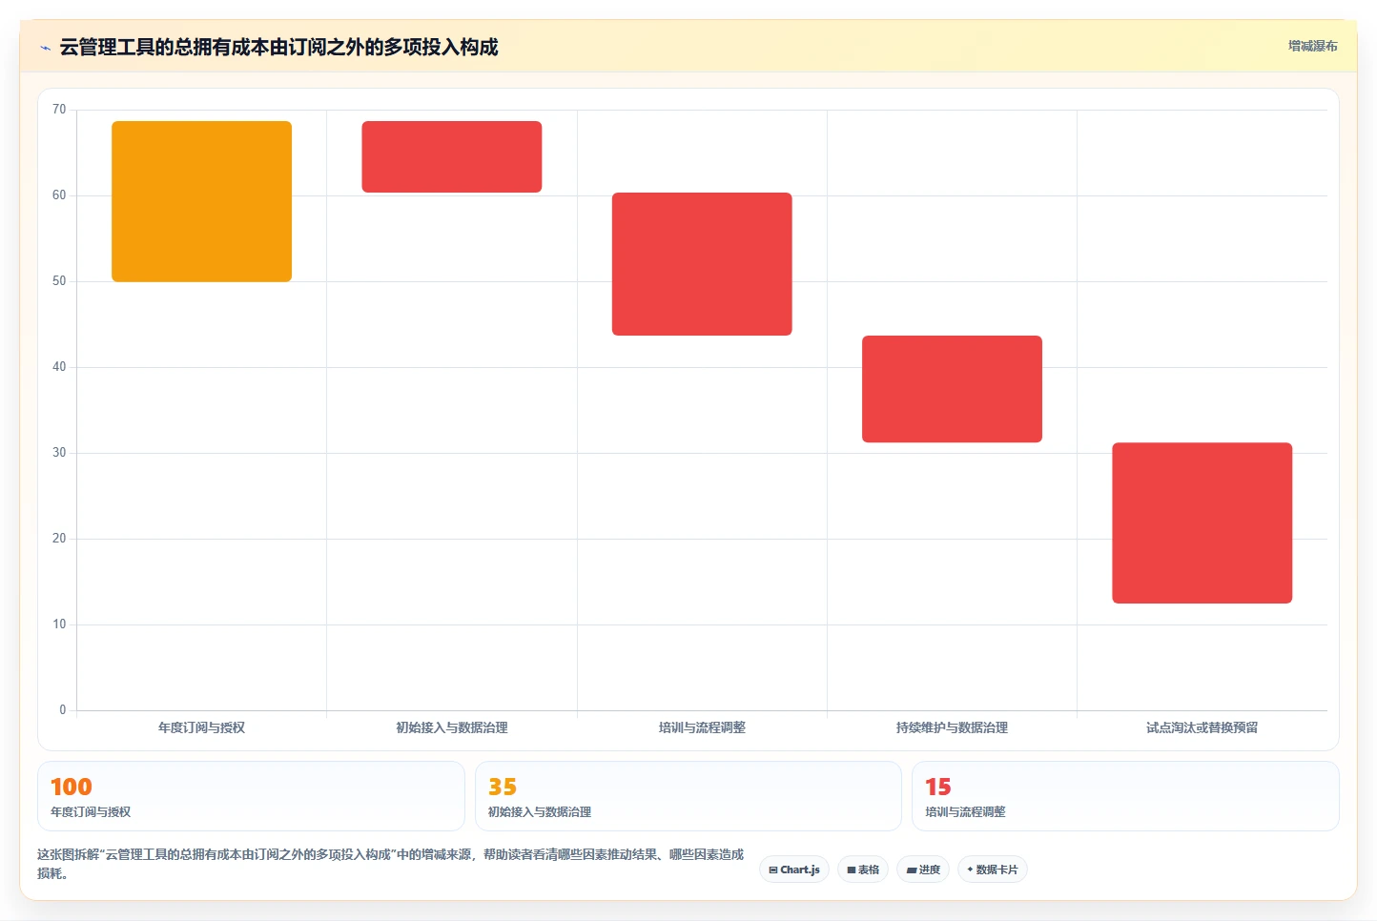This screenshot has height=921, width=1377.
Task: Click the y-axis value 40
Action: tap(59, 367)
